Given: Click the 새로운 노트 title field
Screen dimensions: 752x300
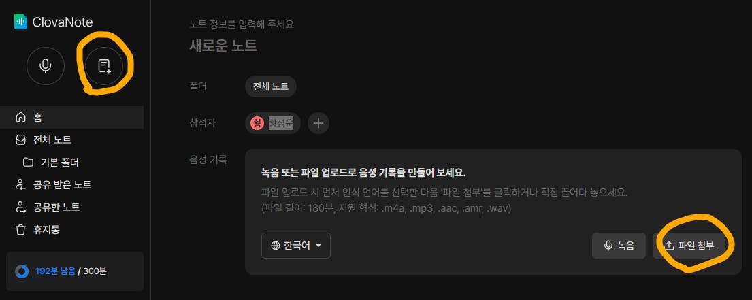Looking at the screenshot, I should (x=223, y=46).
